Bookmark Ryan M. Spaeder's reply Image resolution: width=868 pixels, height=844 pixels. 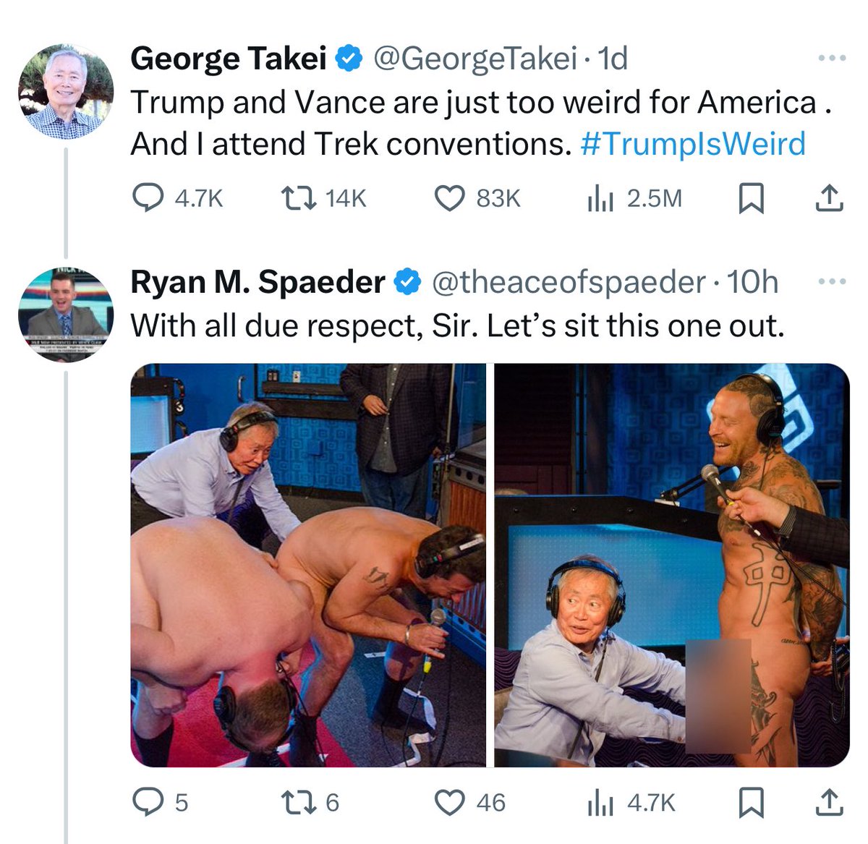point(751,802)
